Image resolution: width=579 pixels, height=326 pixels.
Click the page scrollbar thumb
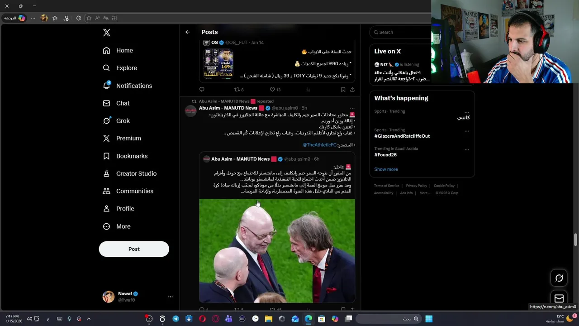click(576, 240)
